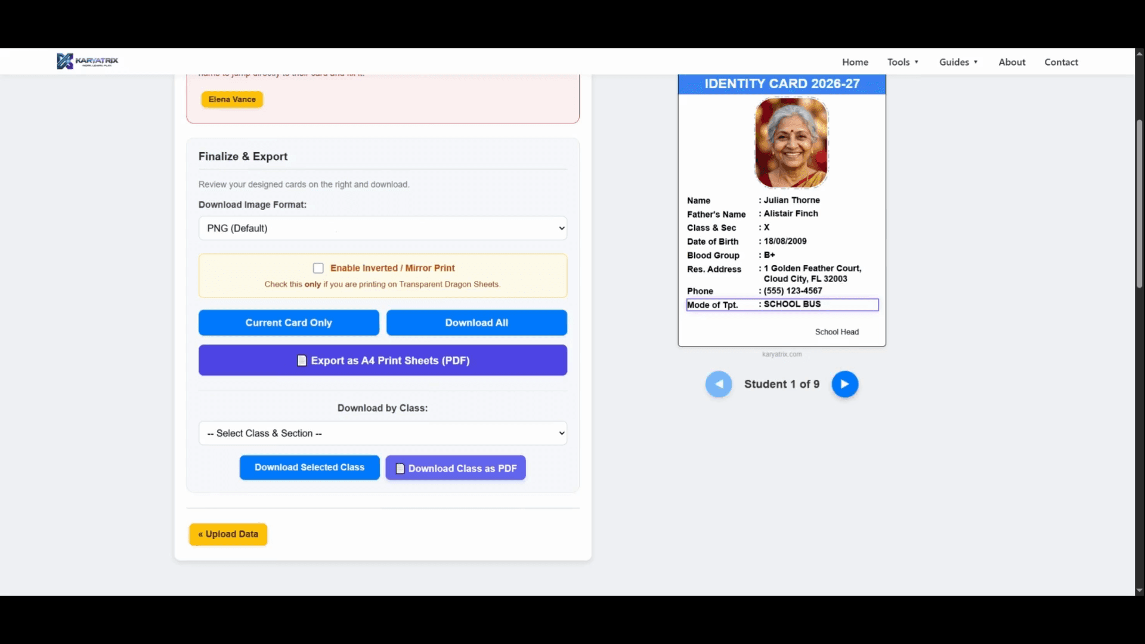This screenshot has height=644, width=1145.
Task: Go back to Upload Data
Action: coord(228,534)
